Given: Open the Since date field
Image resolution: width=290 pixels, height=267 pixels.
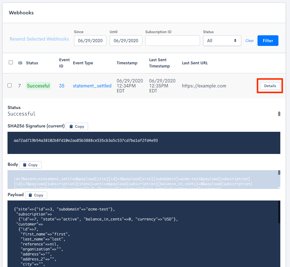Looking at the screenshot, I should 90,41.
